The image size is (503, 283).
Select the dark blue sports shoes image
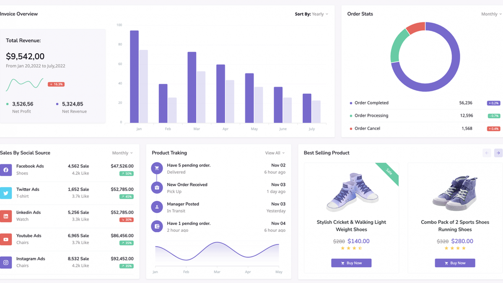pyautogui.click(x=455, y=192)
